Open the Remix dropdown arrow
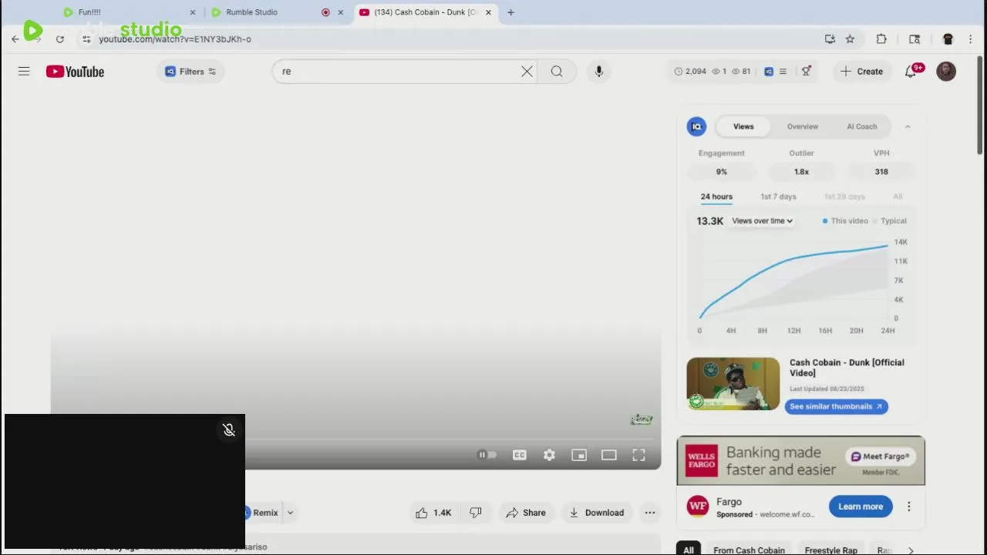The height and width of the screenshot is (555, 987). (x=290, y=513)
